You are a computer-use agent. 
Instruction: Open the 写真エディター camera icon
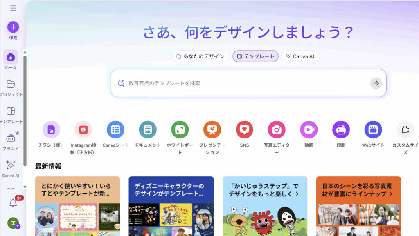(277, 130)
